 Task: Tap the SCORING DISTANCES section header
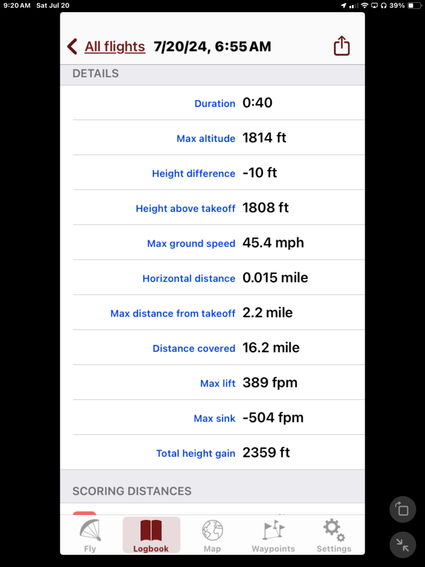click(132, 491)
